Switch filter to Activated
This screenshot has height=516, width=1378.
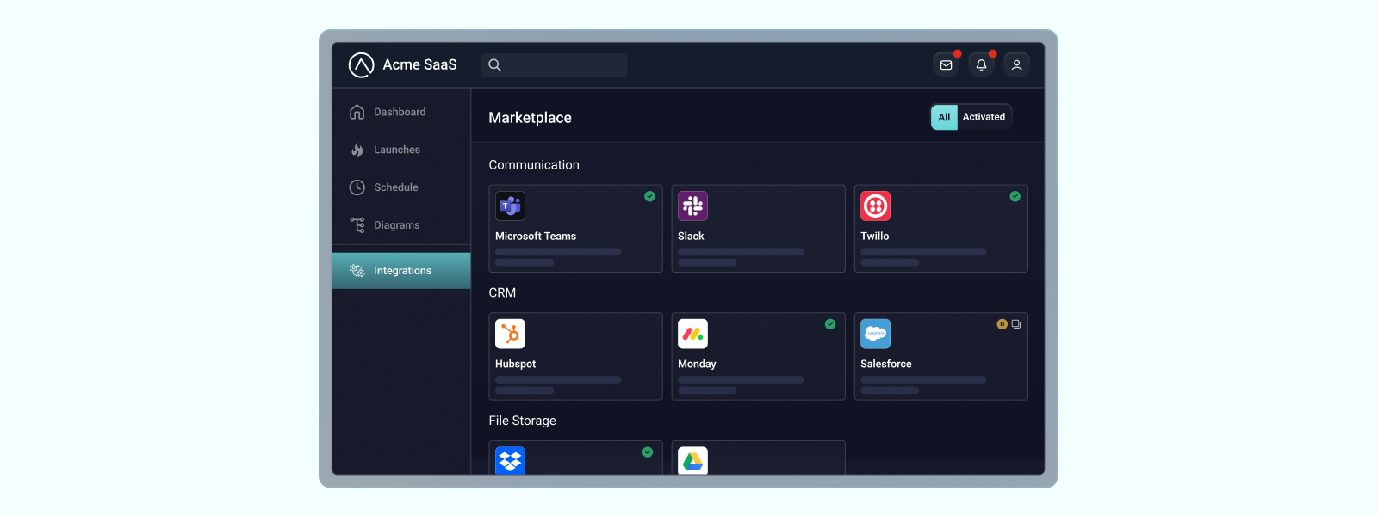coord(984,117)
